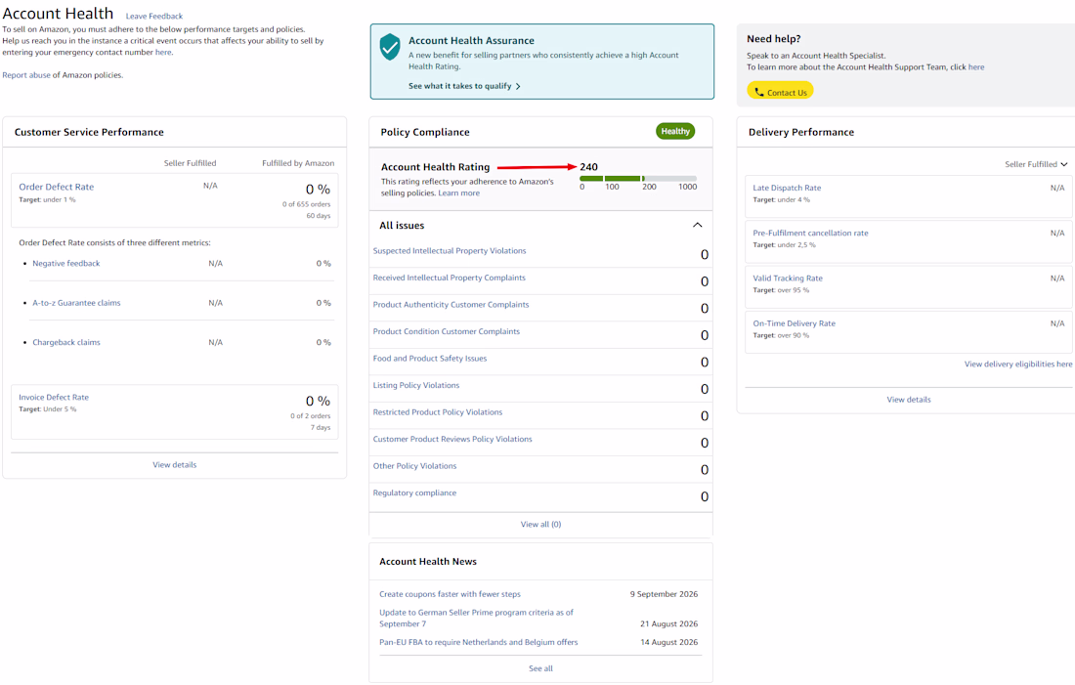Viewport: 1075px width, 685px height.
Task: Open Regulatory compliance issues
Action: pyautogui.click(x=414, y=493)
